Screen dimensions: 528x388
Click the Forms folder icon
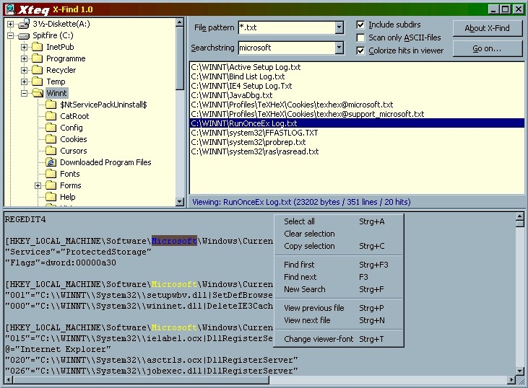[51, 185]
